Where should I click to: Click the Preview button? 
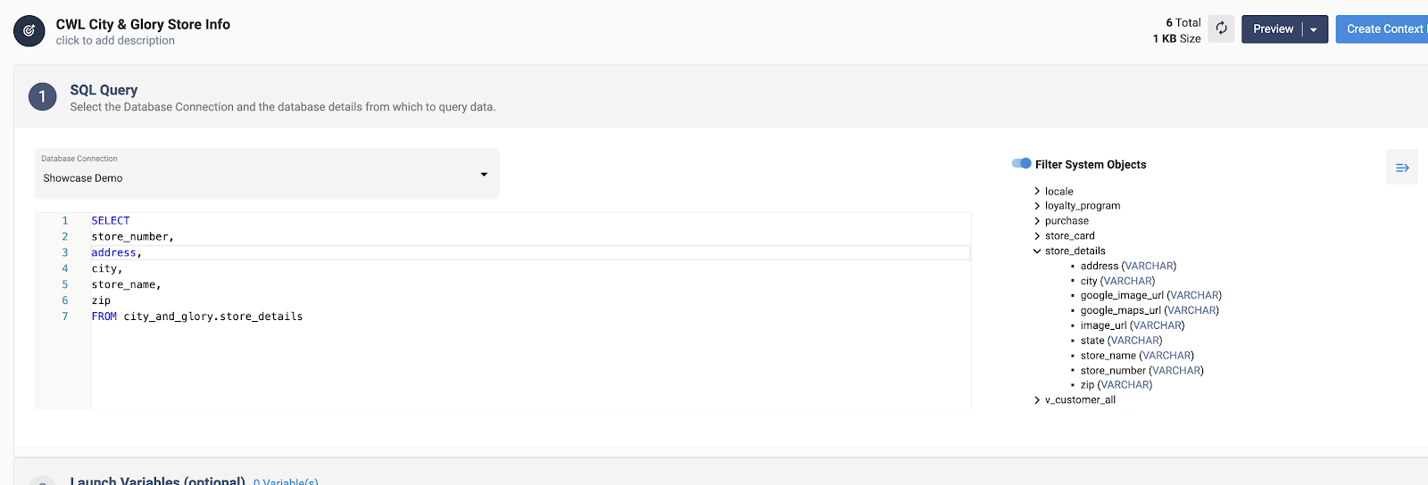[1273, 29]
